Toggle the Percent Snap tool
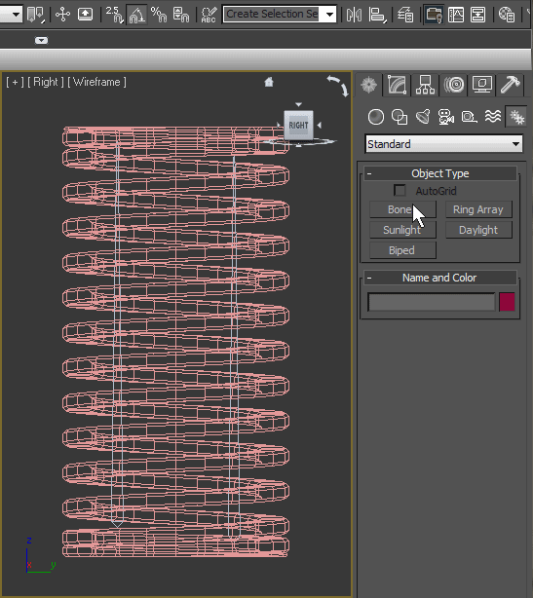Screen dimensions: 533x598 [x=159, y=16]
